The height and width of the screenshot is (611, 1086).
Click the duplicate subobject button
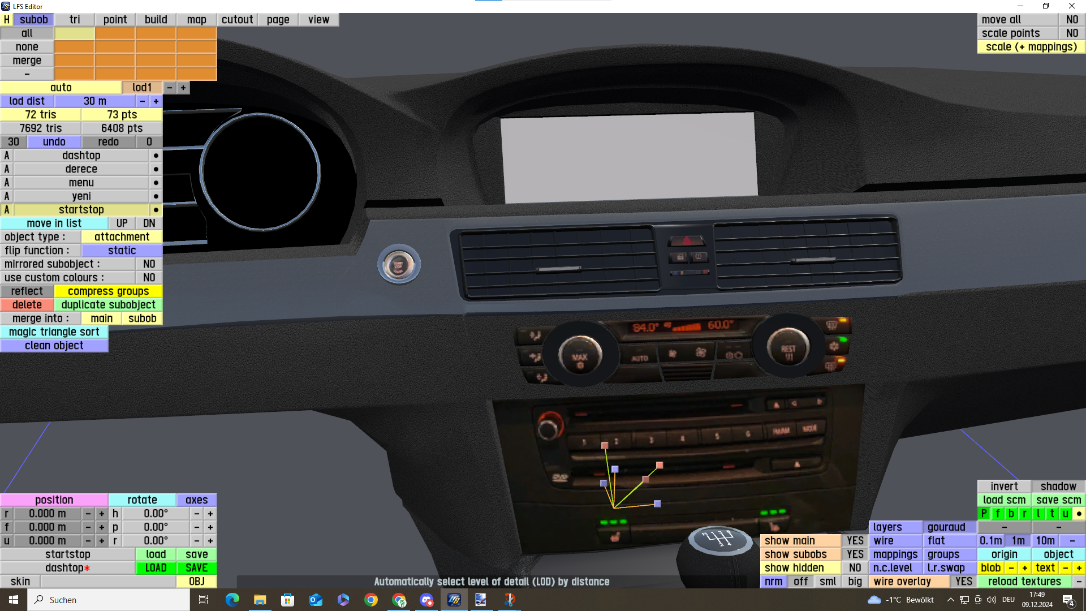coord(108,305)
